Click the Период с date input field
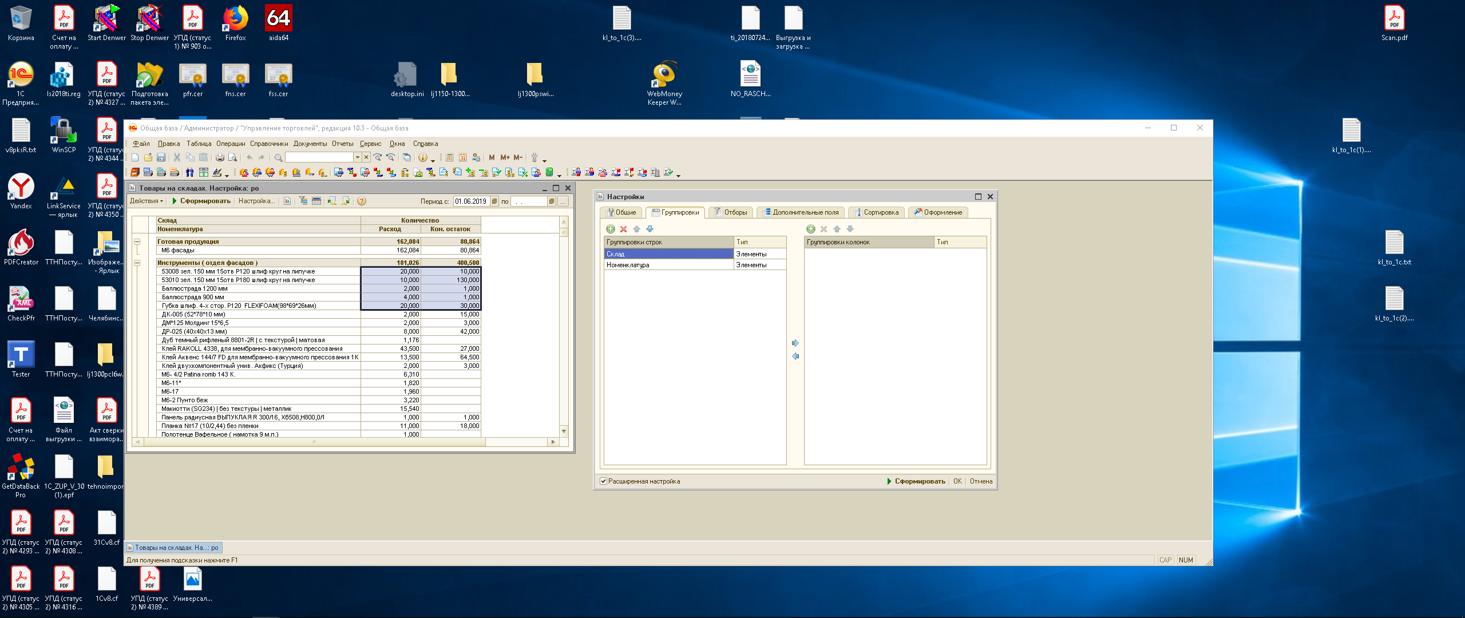 click(x=470, y=201)
